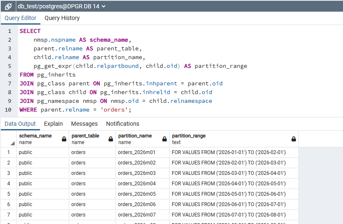Image resolution: width=343 pixels, height=224 pixels.
Task: Open the Notifications tab
Action: 123,124
